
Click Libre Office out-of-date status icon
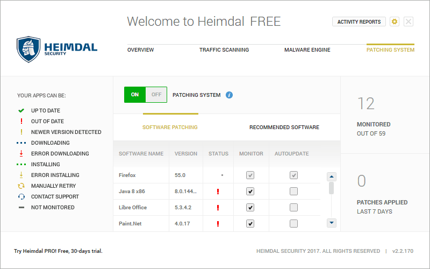pos(218,208)
